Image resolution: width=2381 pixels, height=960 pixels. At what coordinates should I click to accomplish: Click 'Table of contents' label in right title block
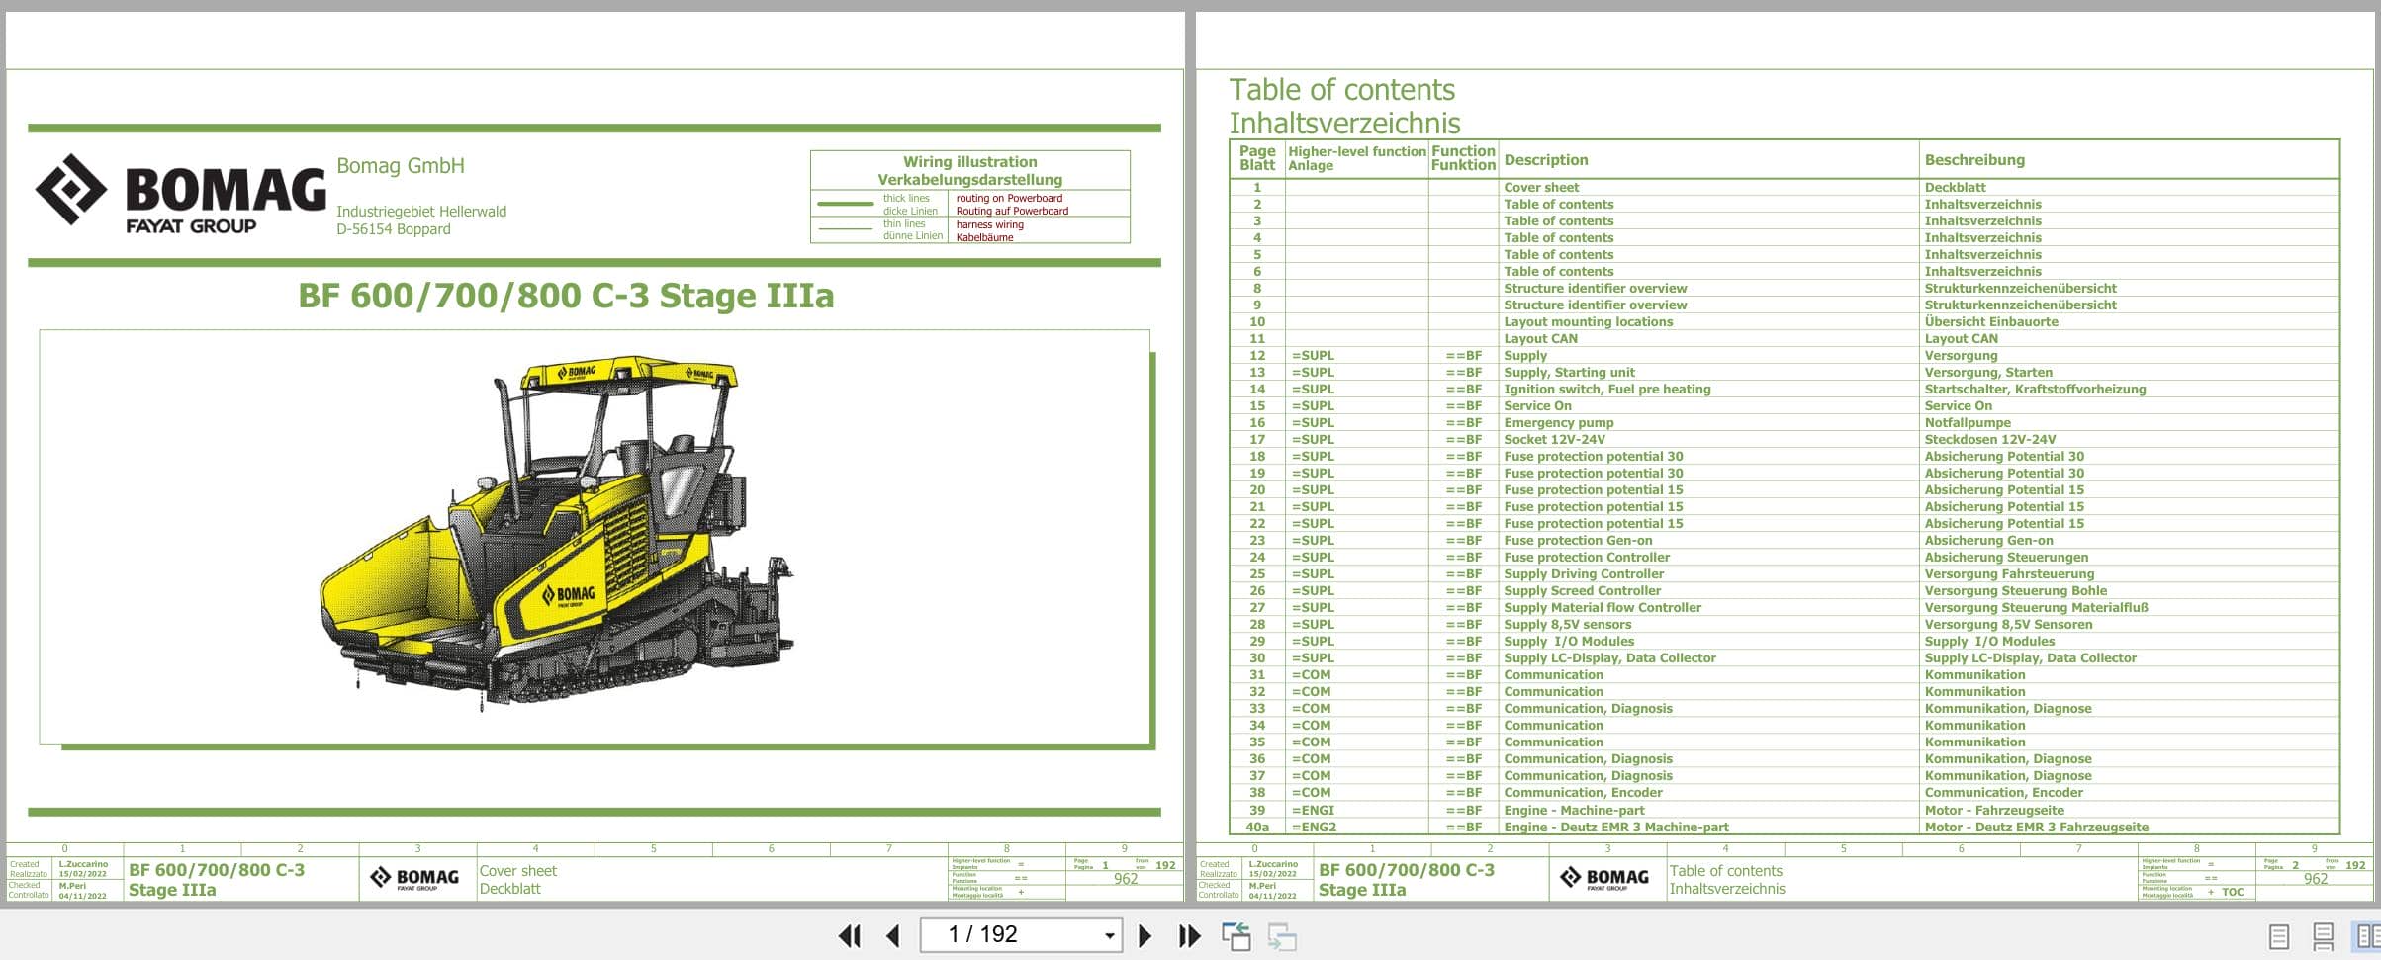coord(1725,871)
